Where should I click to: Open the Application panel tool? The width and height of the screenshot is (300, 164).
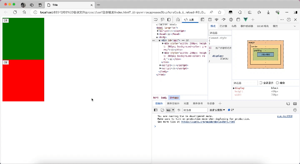coord(238,19)
